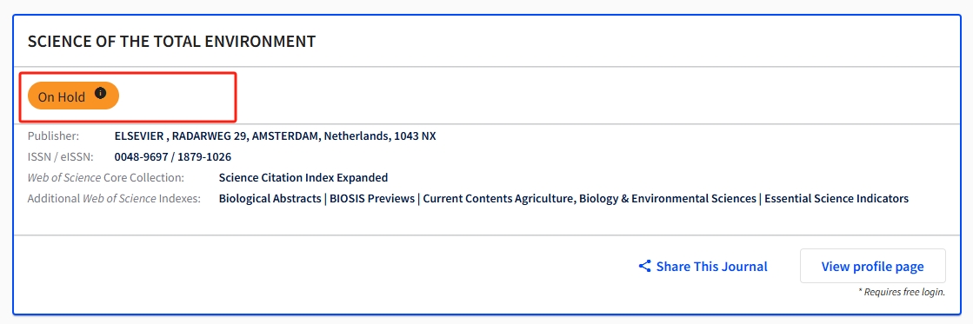Click the Biological Abstracts index name
973x324 pixels.
[270, 199]
